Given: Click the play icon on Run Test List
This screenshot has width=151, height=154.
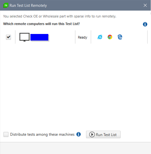Looking at the screenshot, I should point(92,135).
